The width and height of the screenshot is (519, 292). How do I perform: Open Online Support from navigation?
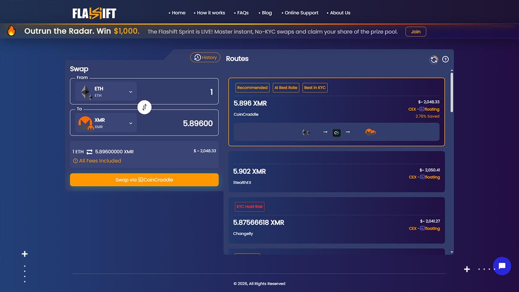[x=301, y=13]
